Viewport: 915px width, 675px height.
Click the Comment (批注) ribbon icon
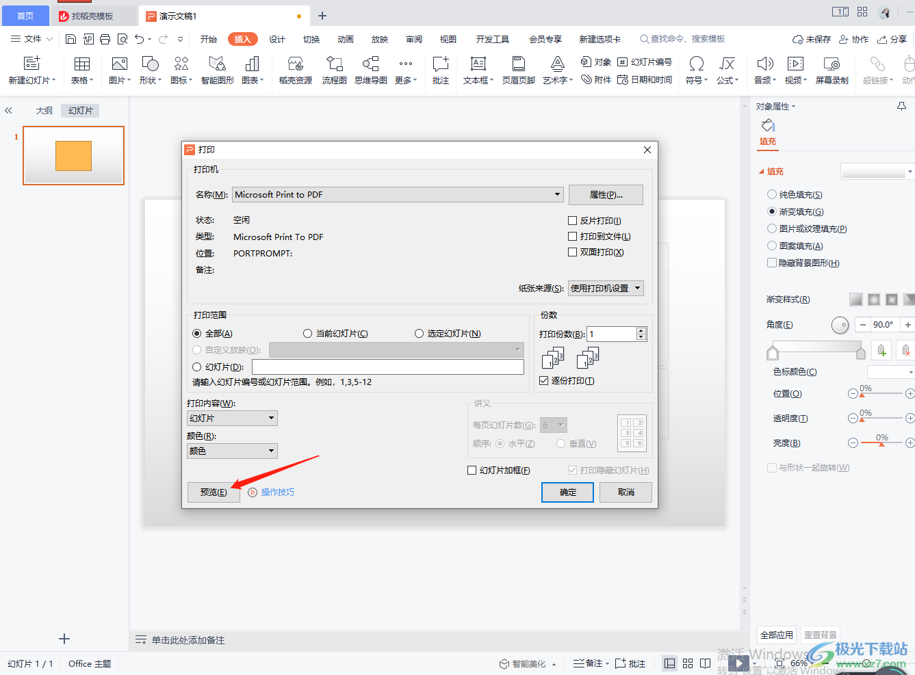tap(441, 70)
